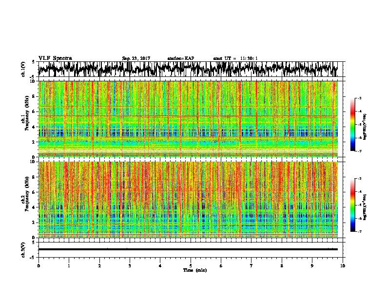Image resolution: width=386 pixels, height=298 pixels.
Task: Click inside the ch.1 spectrogram panel
Action: (x=188, y=119)
